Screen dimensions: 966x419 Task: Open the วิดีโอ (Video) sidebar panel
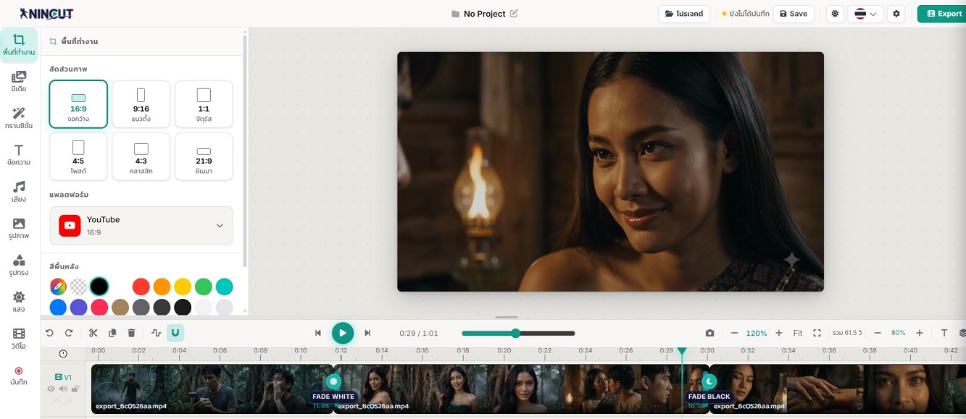point(19,339)
